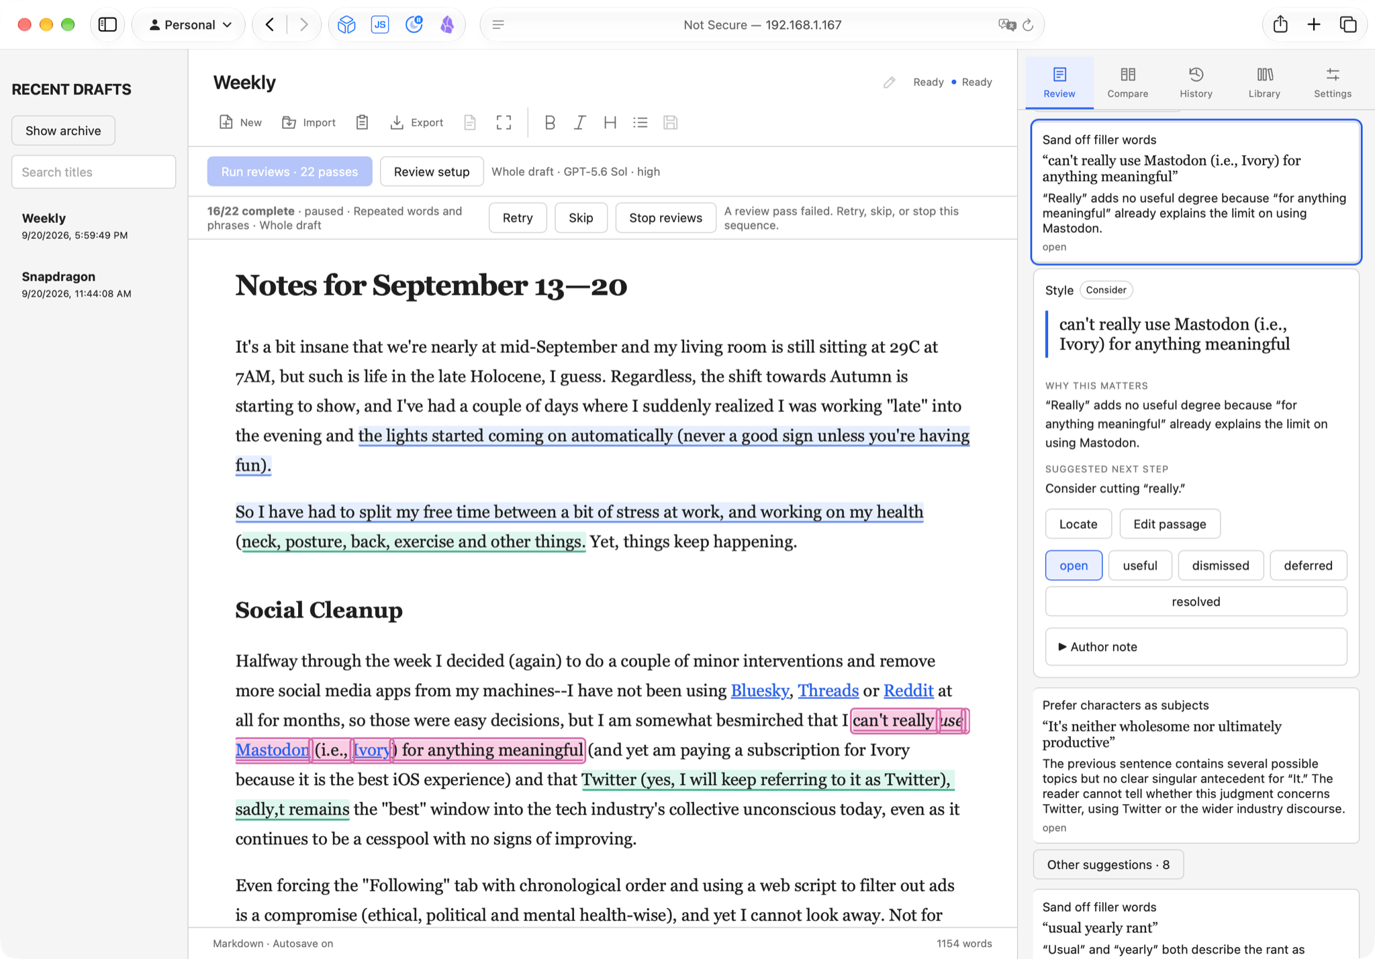Image resolution: width=1375 pixels, height=959 pixels.
Task: Expand Other suggestions · 8
Action: coord(1108,864)
